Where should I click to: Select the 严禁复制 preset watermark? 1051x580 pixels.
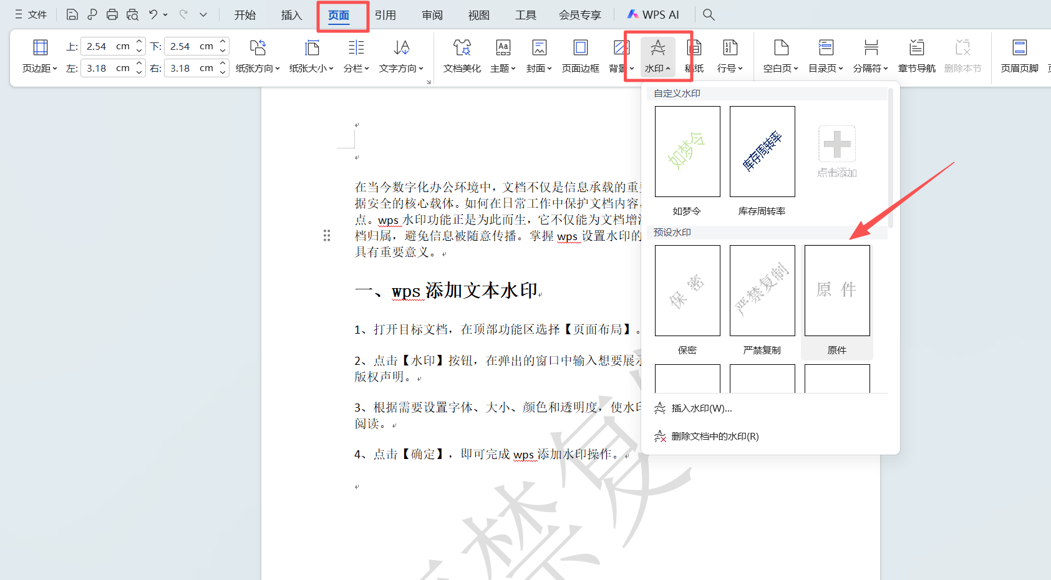(762, 291)
